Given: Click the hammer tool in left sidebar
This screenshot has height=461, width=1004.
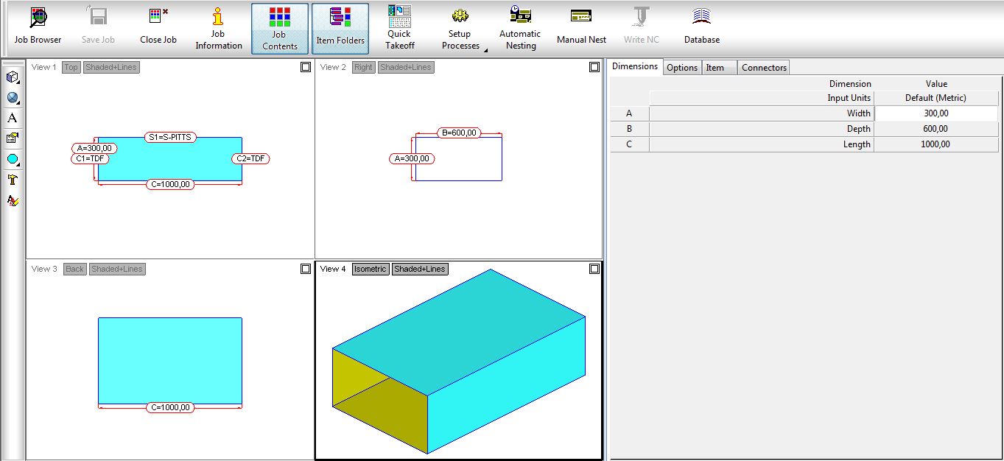Looking at the screenshot, I should click(13, 180).
